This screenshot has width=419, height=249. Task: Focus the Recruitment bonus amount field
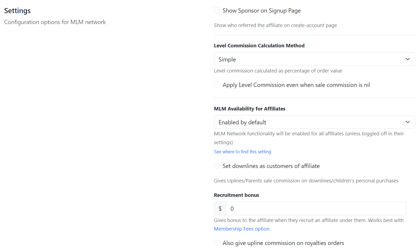pos(316,209)
